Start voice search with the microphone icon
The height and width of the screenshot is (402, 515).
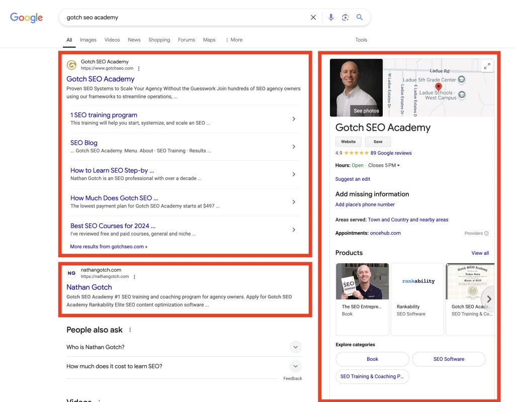(331, 18)
